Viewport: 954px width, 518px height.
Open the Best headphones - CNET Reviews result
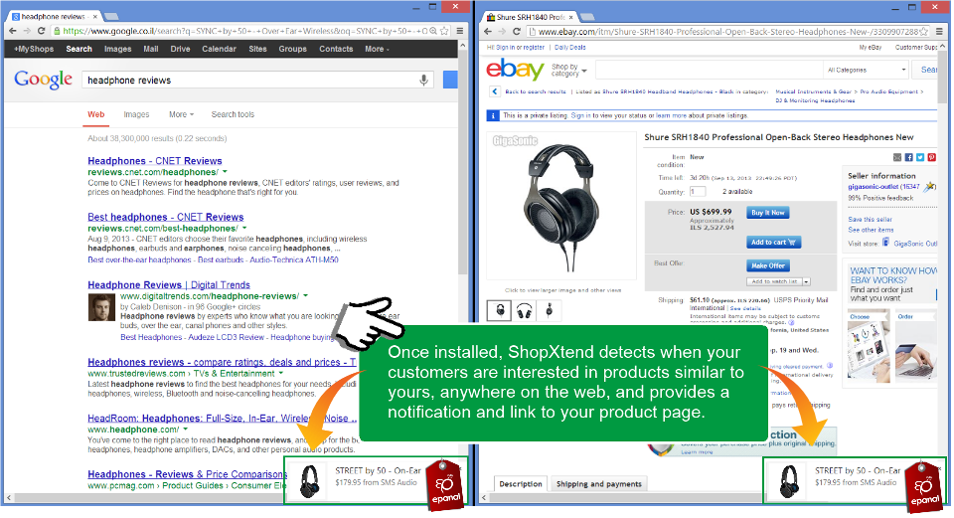[166, 217]
